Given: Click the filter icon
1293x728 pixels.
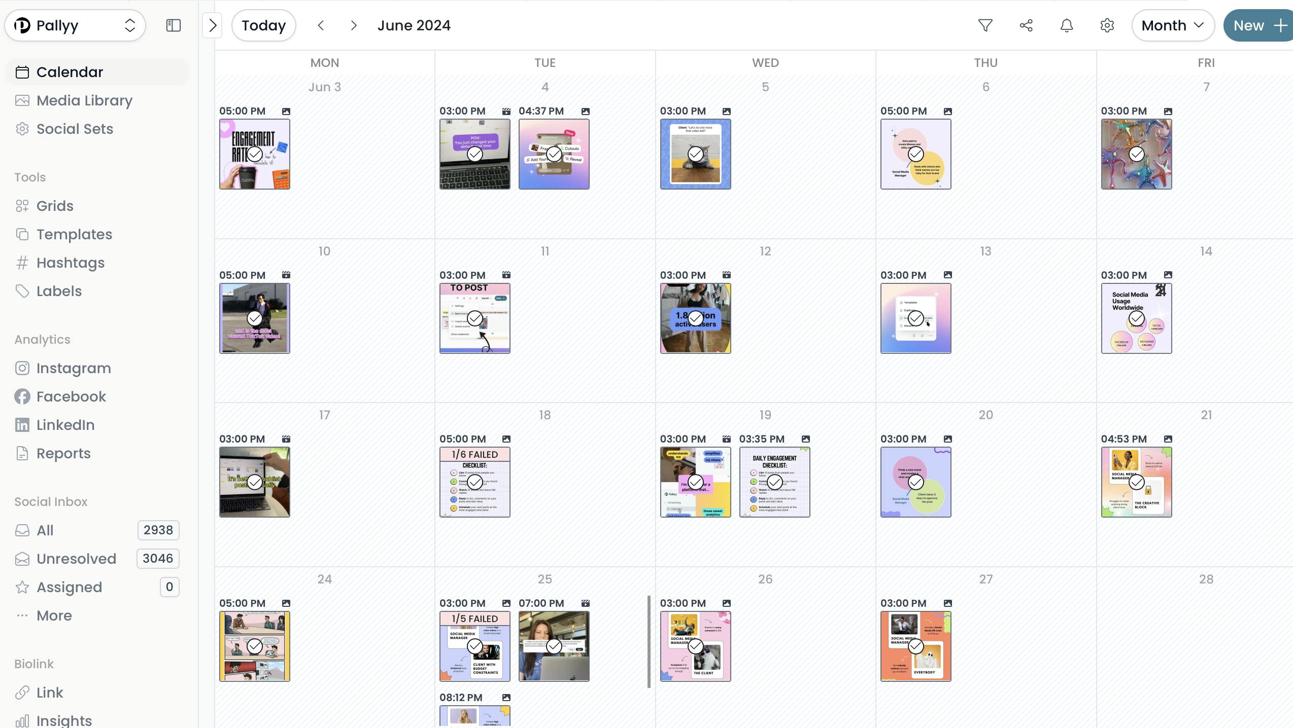Looking at the screenshot, I should (985, 25).
